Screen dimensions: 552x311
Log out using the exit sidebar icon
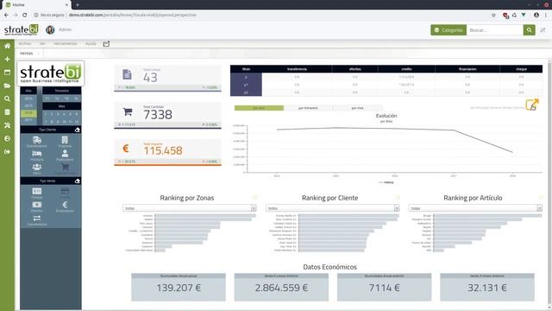(7, 152)
